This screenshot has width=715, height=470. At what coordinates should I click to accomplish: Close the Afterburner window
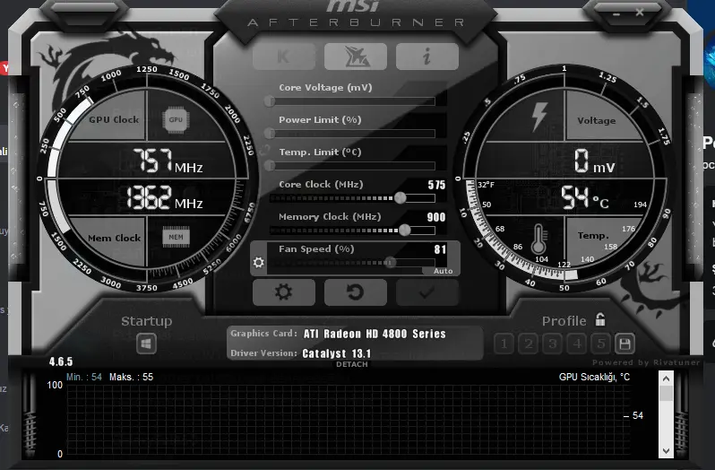coord(640,13)
